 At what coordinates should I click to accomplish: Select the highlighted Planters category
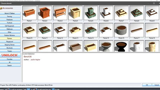pyautogui.click(x=10, y=38)
